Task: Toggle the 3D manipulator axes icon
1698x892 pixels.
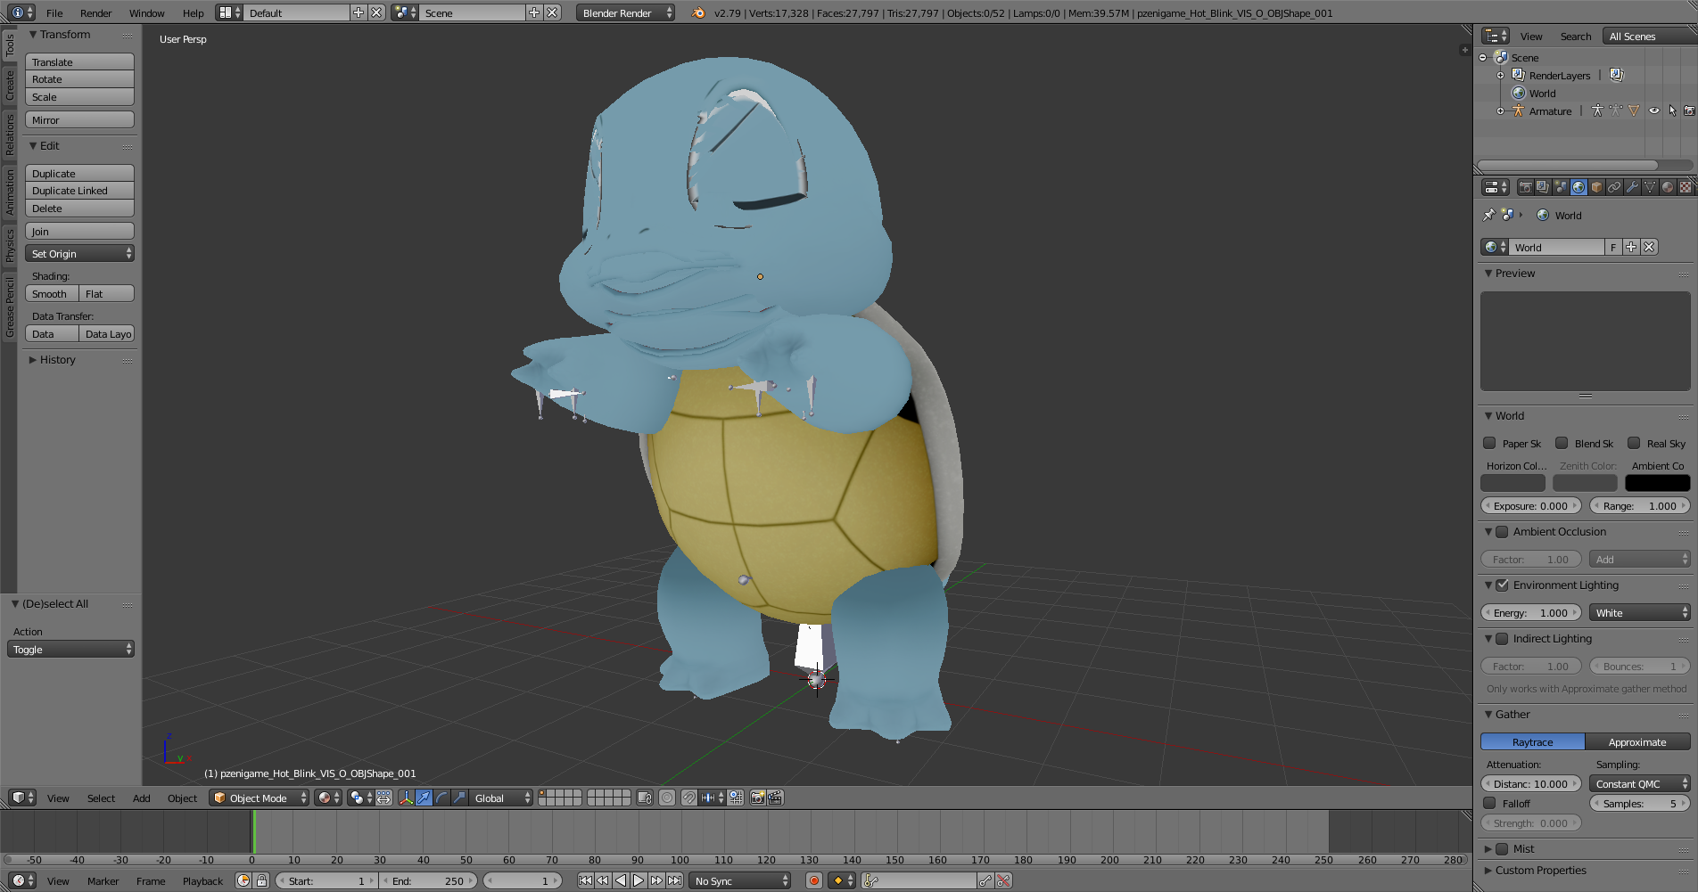Action: click(x=406, y=798)
